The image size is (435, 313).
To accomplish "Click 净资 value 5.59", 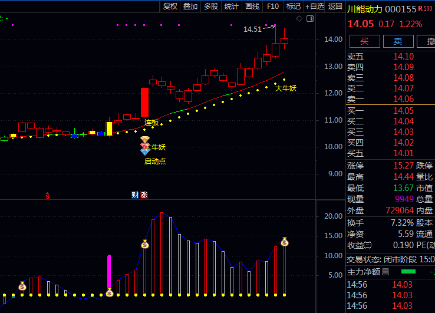I will point(406,234).
